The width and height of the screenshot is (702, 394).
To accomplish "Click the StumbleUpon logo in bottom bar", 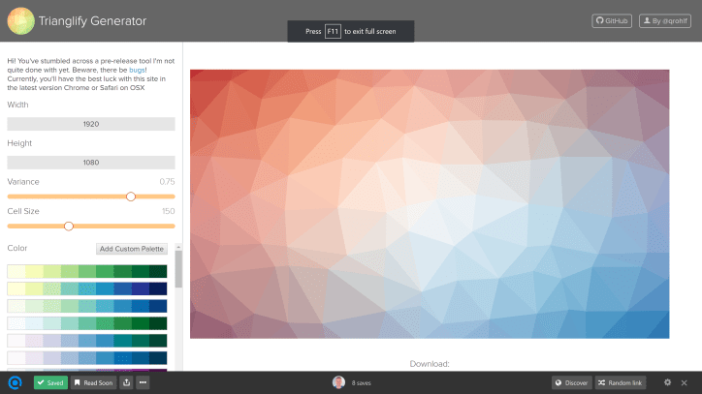I will tap(15, 382).
